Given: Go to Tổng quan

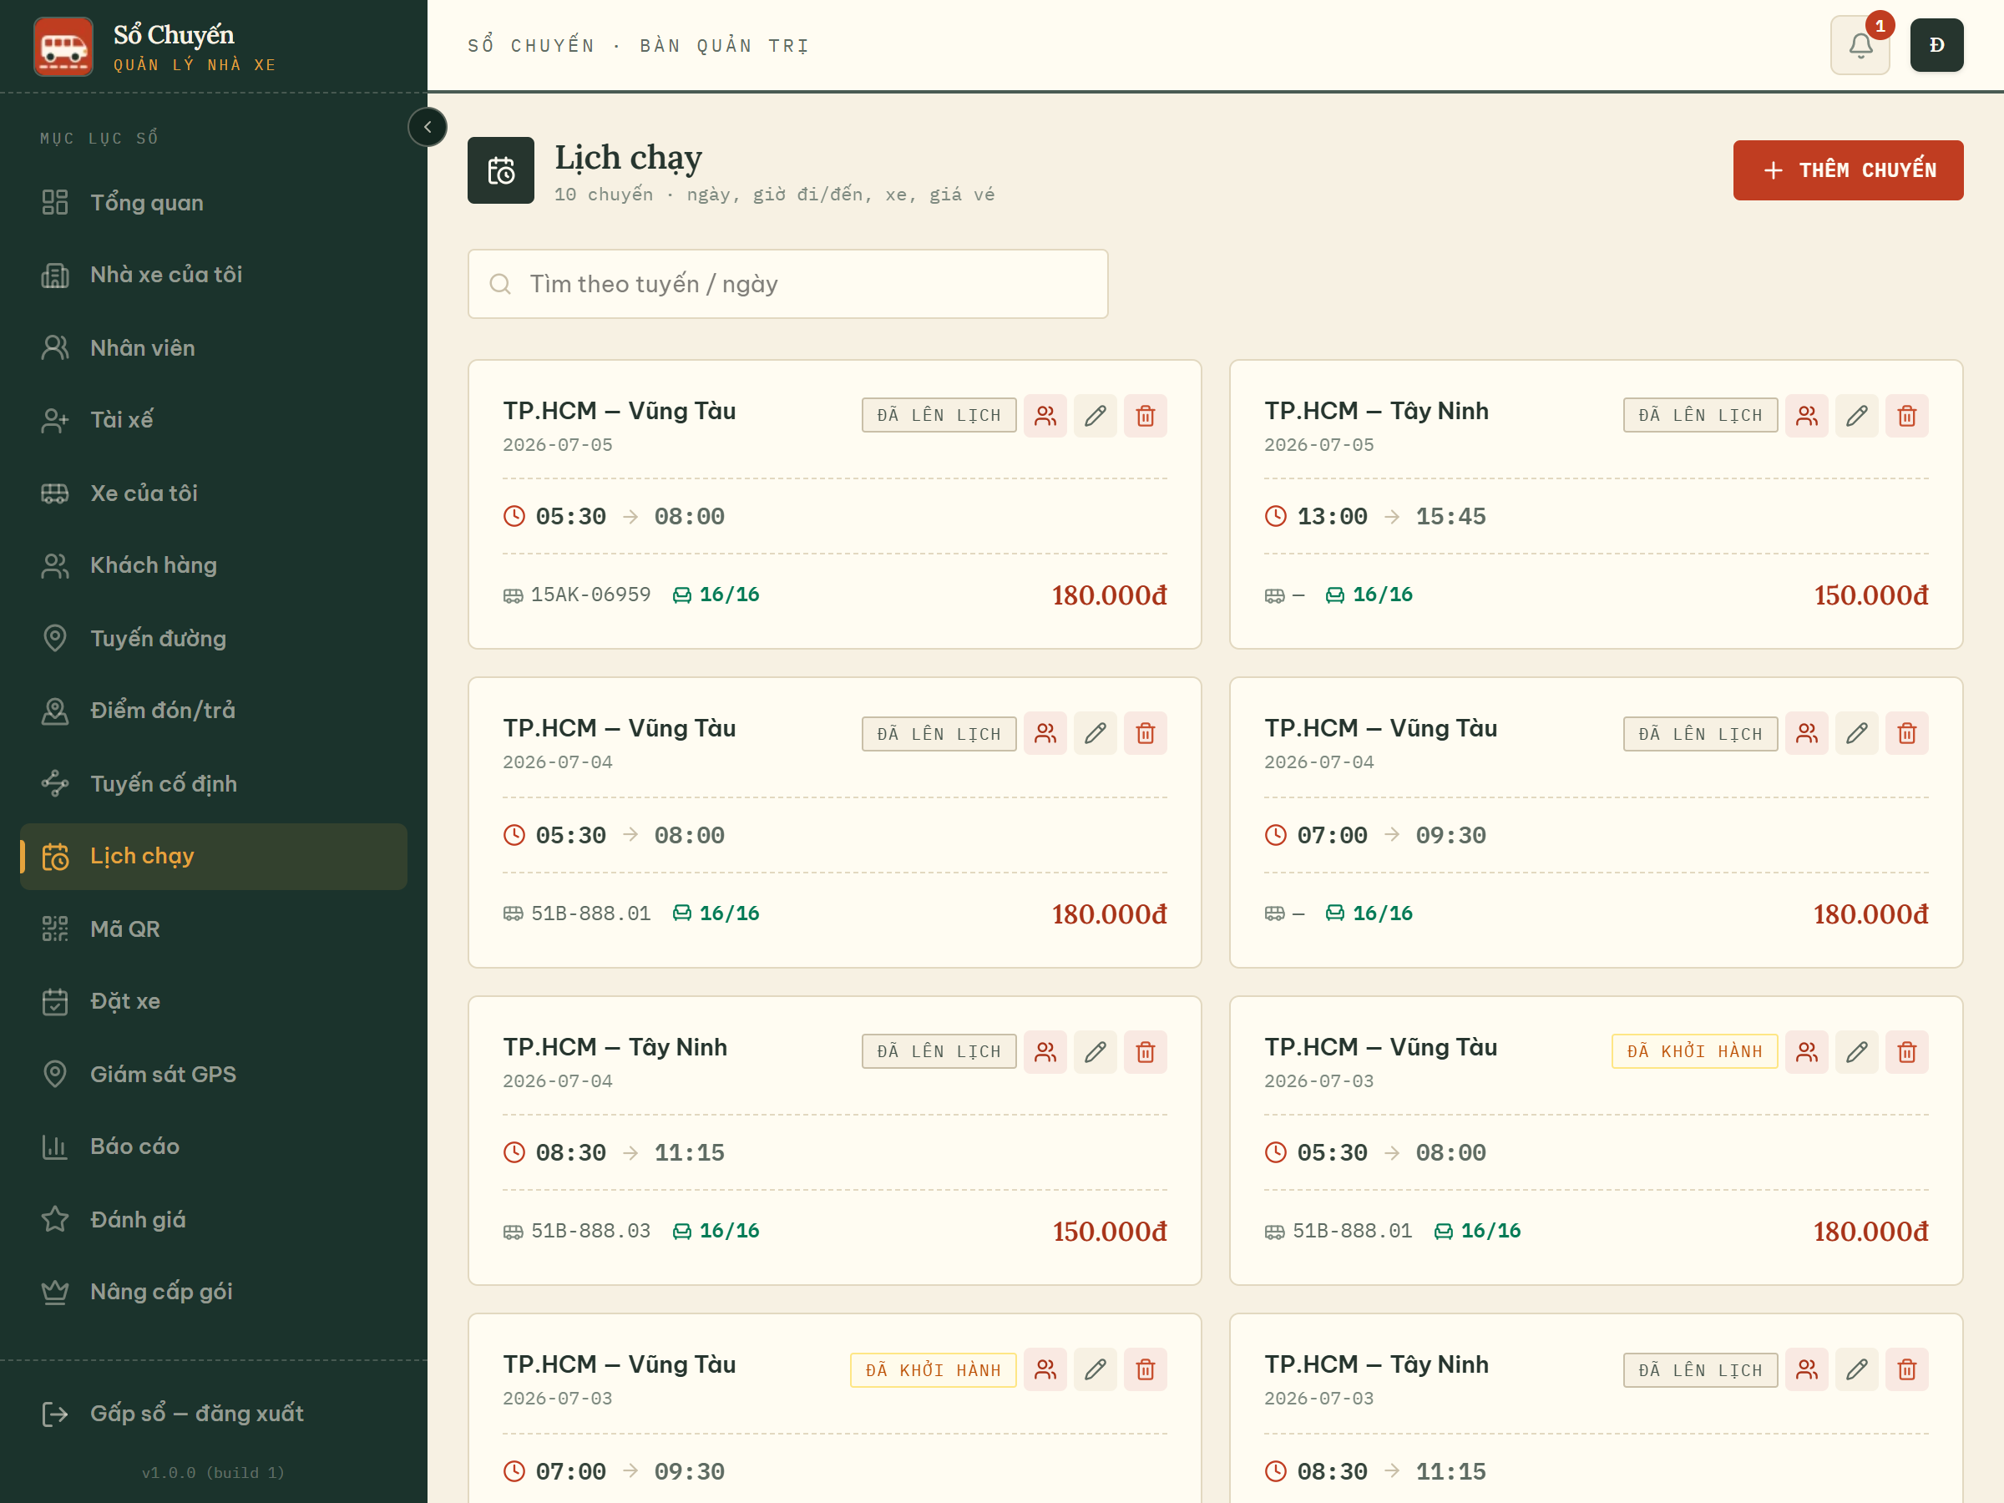Looking at the screenshot, I should tap(214, 202).
